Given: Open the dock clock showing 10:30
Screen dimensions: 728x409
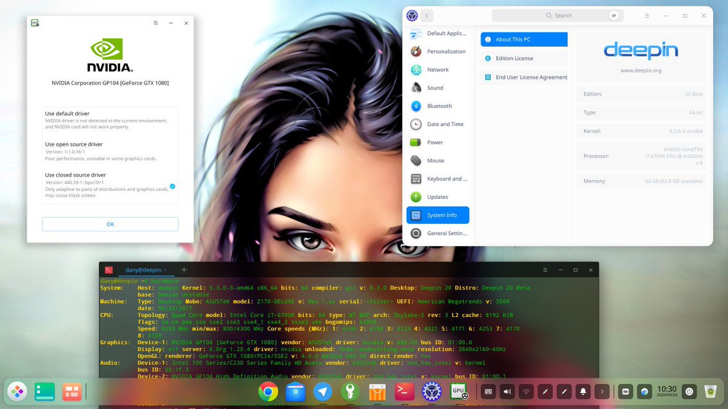Looking at the screenshot, I should tap(667, 392).
